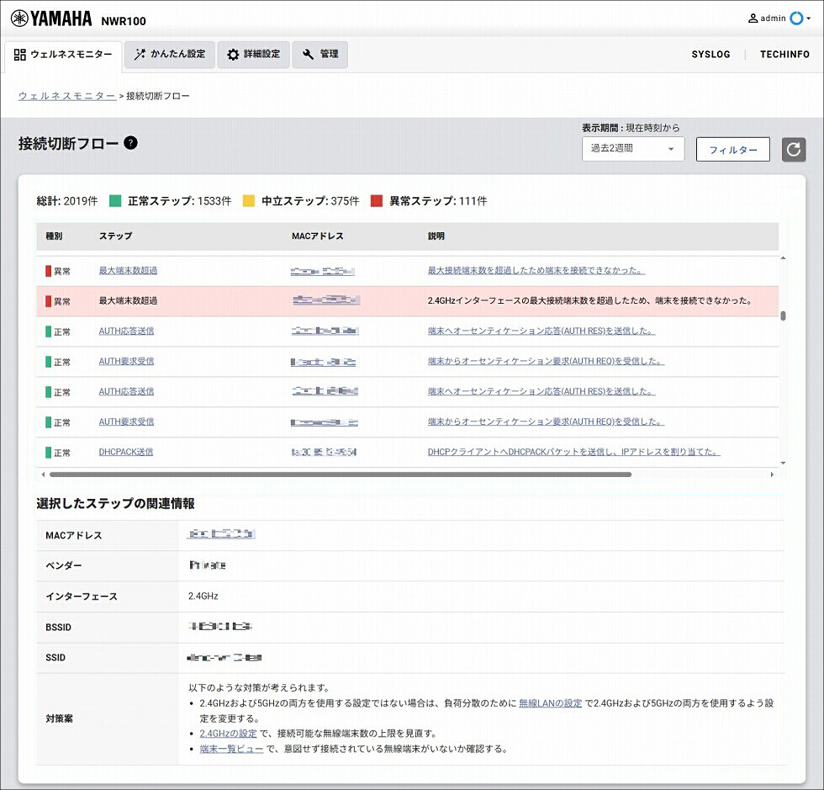Open the SYSLOG link
This screenshot has width=824, height=790.
pyautogui.click(x=710, y=55)
